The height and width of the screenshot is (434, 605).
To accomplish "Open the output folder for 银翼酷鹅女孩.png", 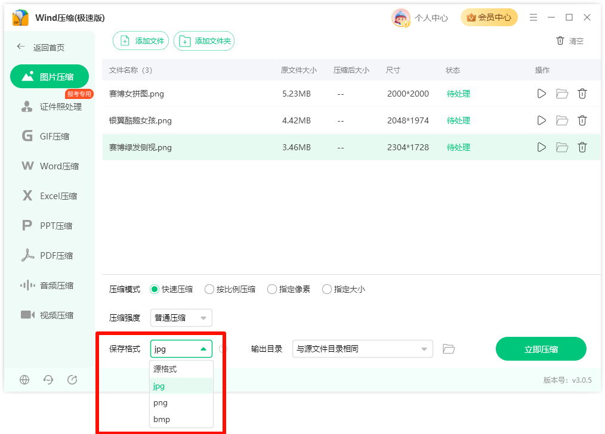I will click(x=562, y=120).
